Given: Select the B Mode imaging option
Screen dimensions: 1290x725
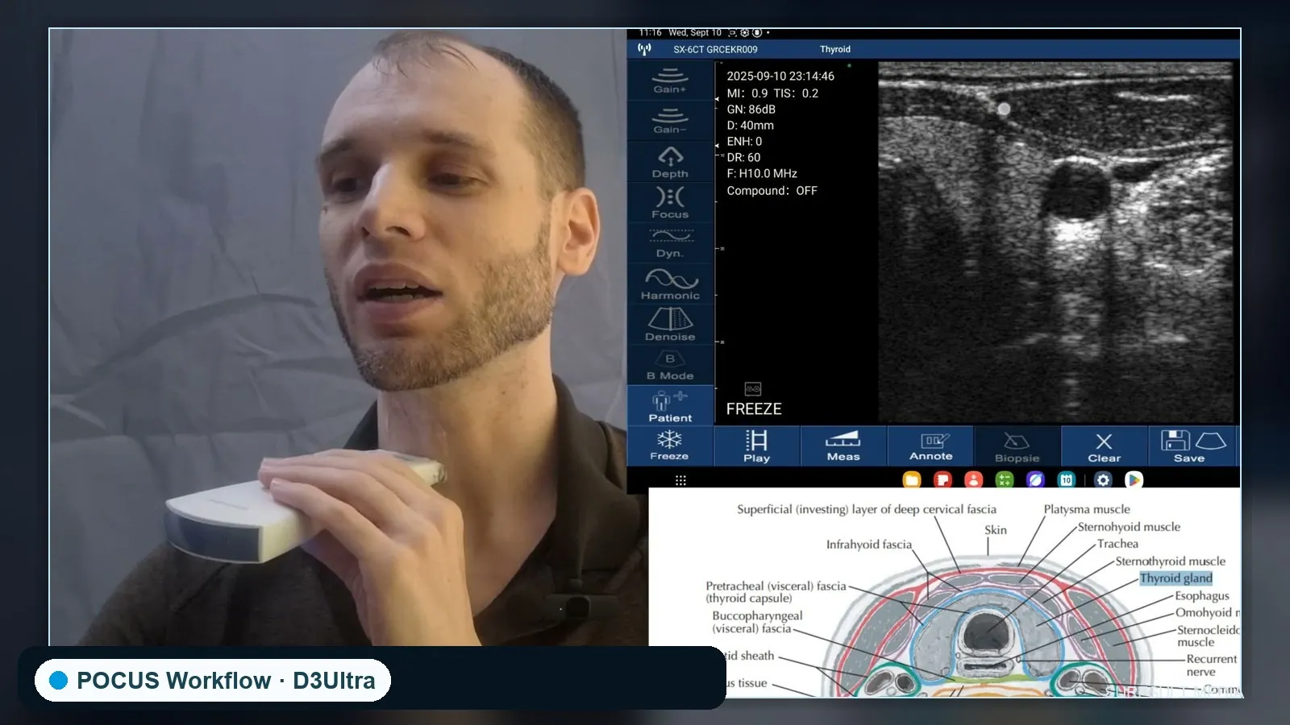Looking at the screenshot, I should coord(670,366).
